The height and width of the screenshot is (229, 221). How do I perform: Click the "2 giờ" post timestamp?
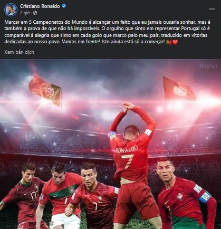pos(25,13)
